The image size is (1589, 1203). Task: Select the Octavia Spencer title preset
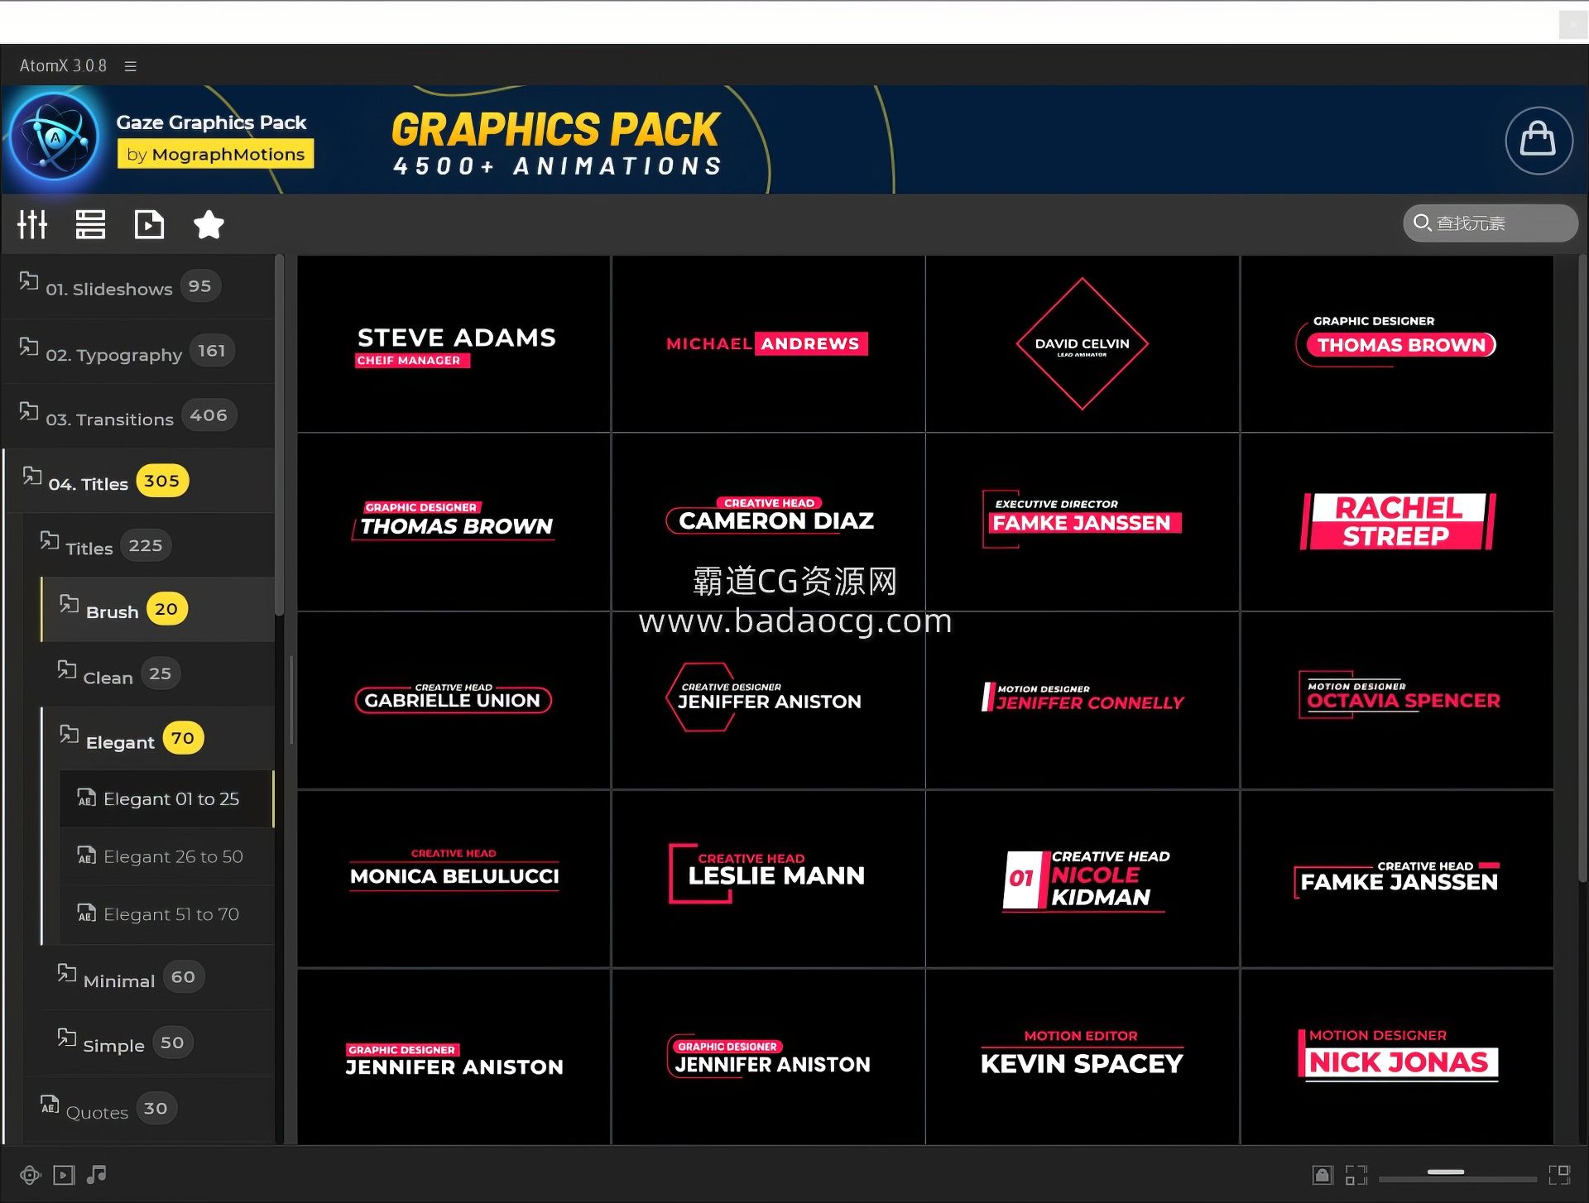(1397, 701)
